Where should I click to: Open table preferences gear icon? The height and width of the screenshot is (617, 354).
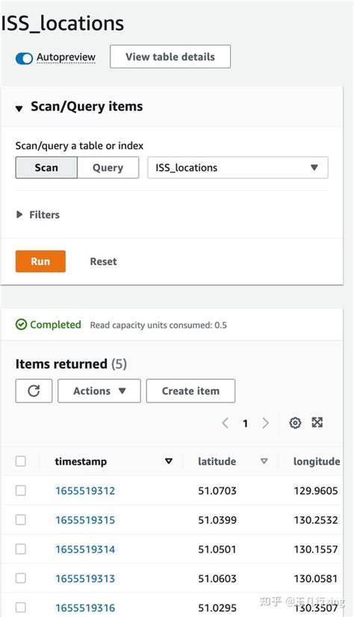[295, 422]
